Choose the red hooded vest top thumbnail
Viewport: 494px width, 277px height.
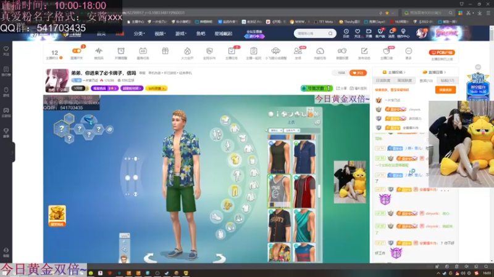pos(304,191)
